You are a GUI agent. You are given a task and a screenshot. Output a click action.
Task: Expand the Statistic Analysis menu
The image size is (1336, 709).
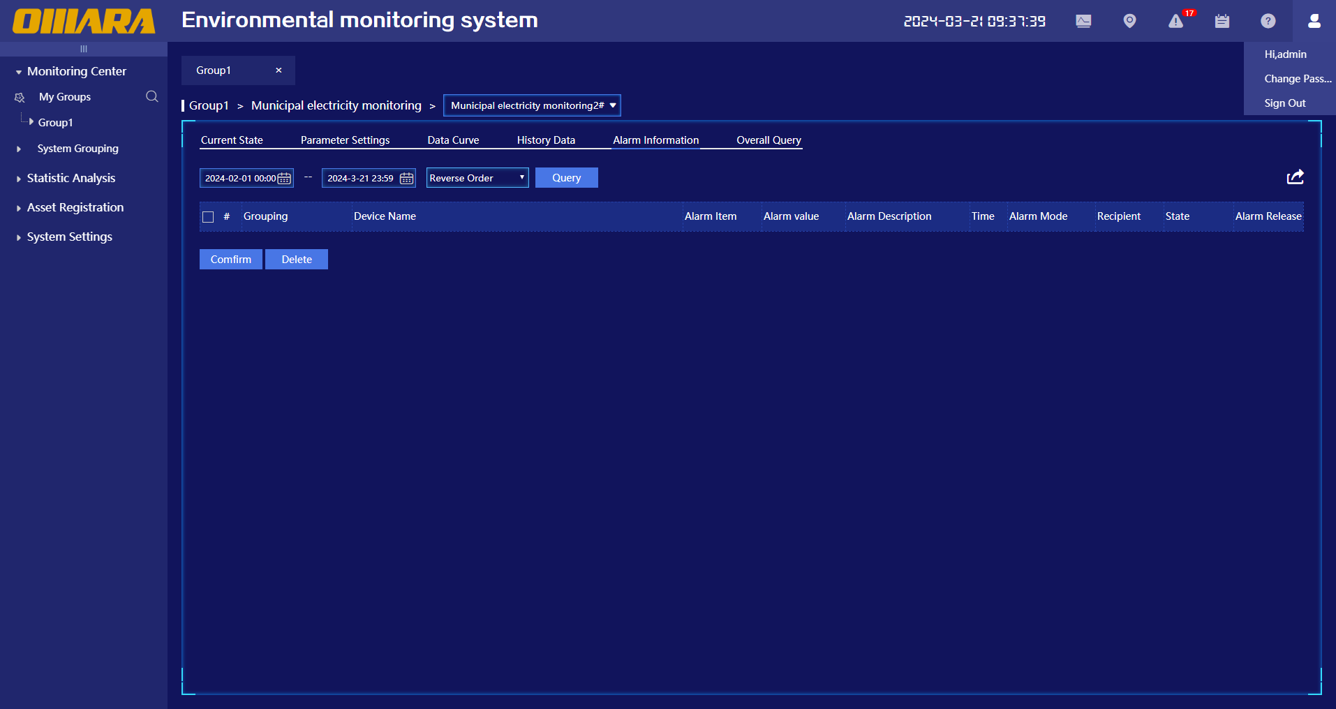point(70,178)
